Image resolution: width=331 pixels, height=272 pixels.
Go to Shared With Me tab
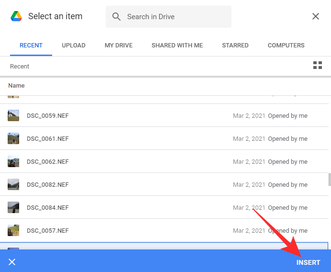click(177, 45)
